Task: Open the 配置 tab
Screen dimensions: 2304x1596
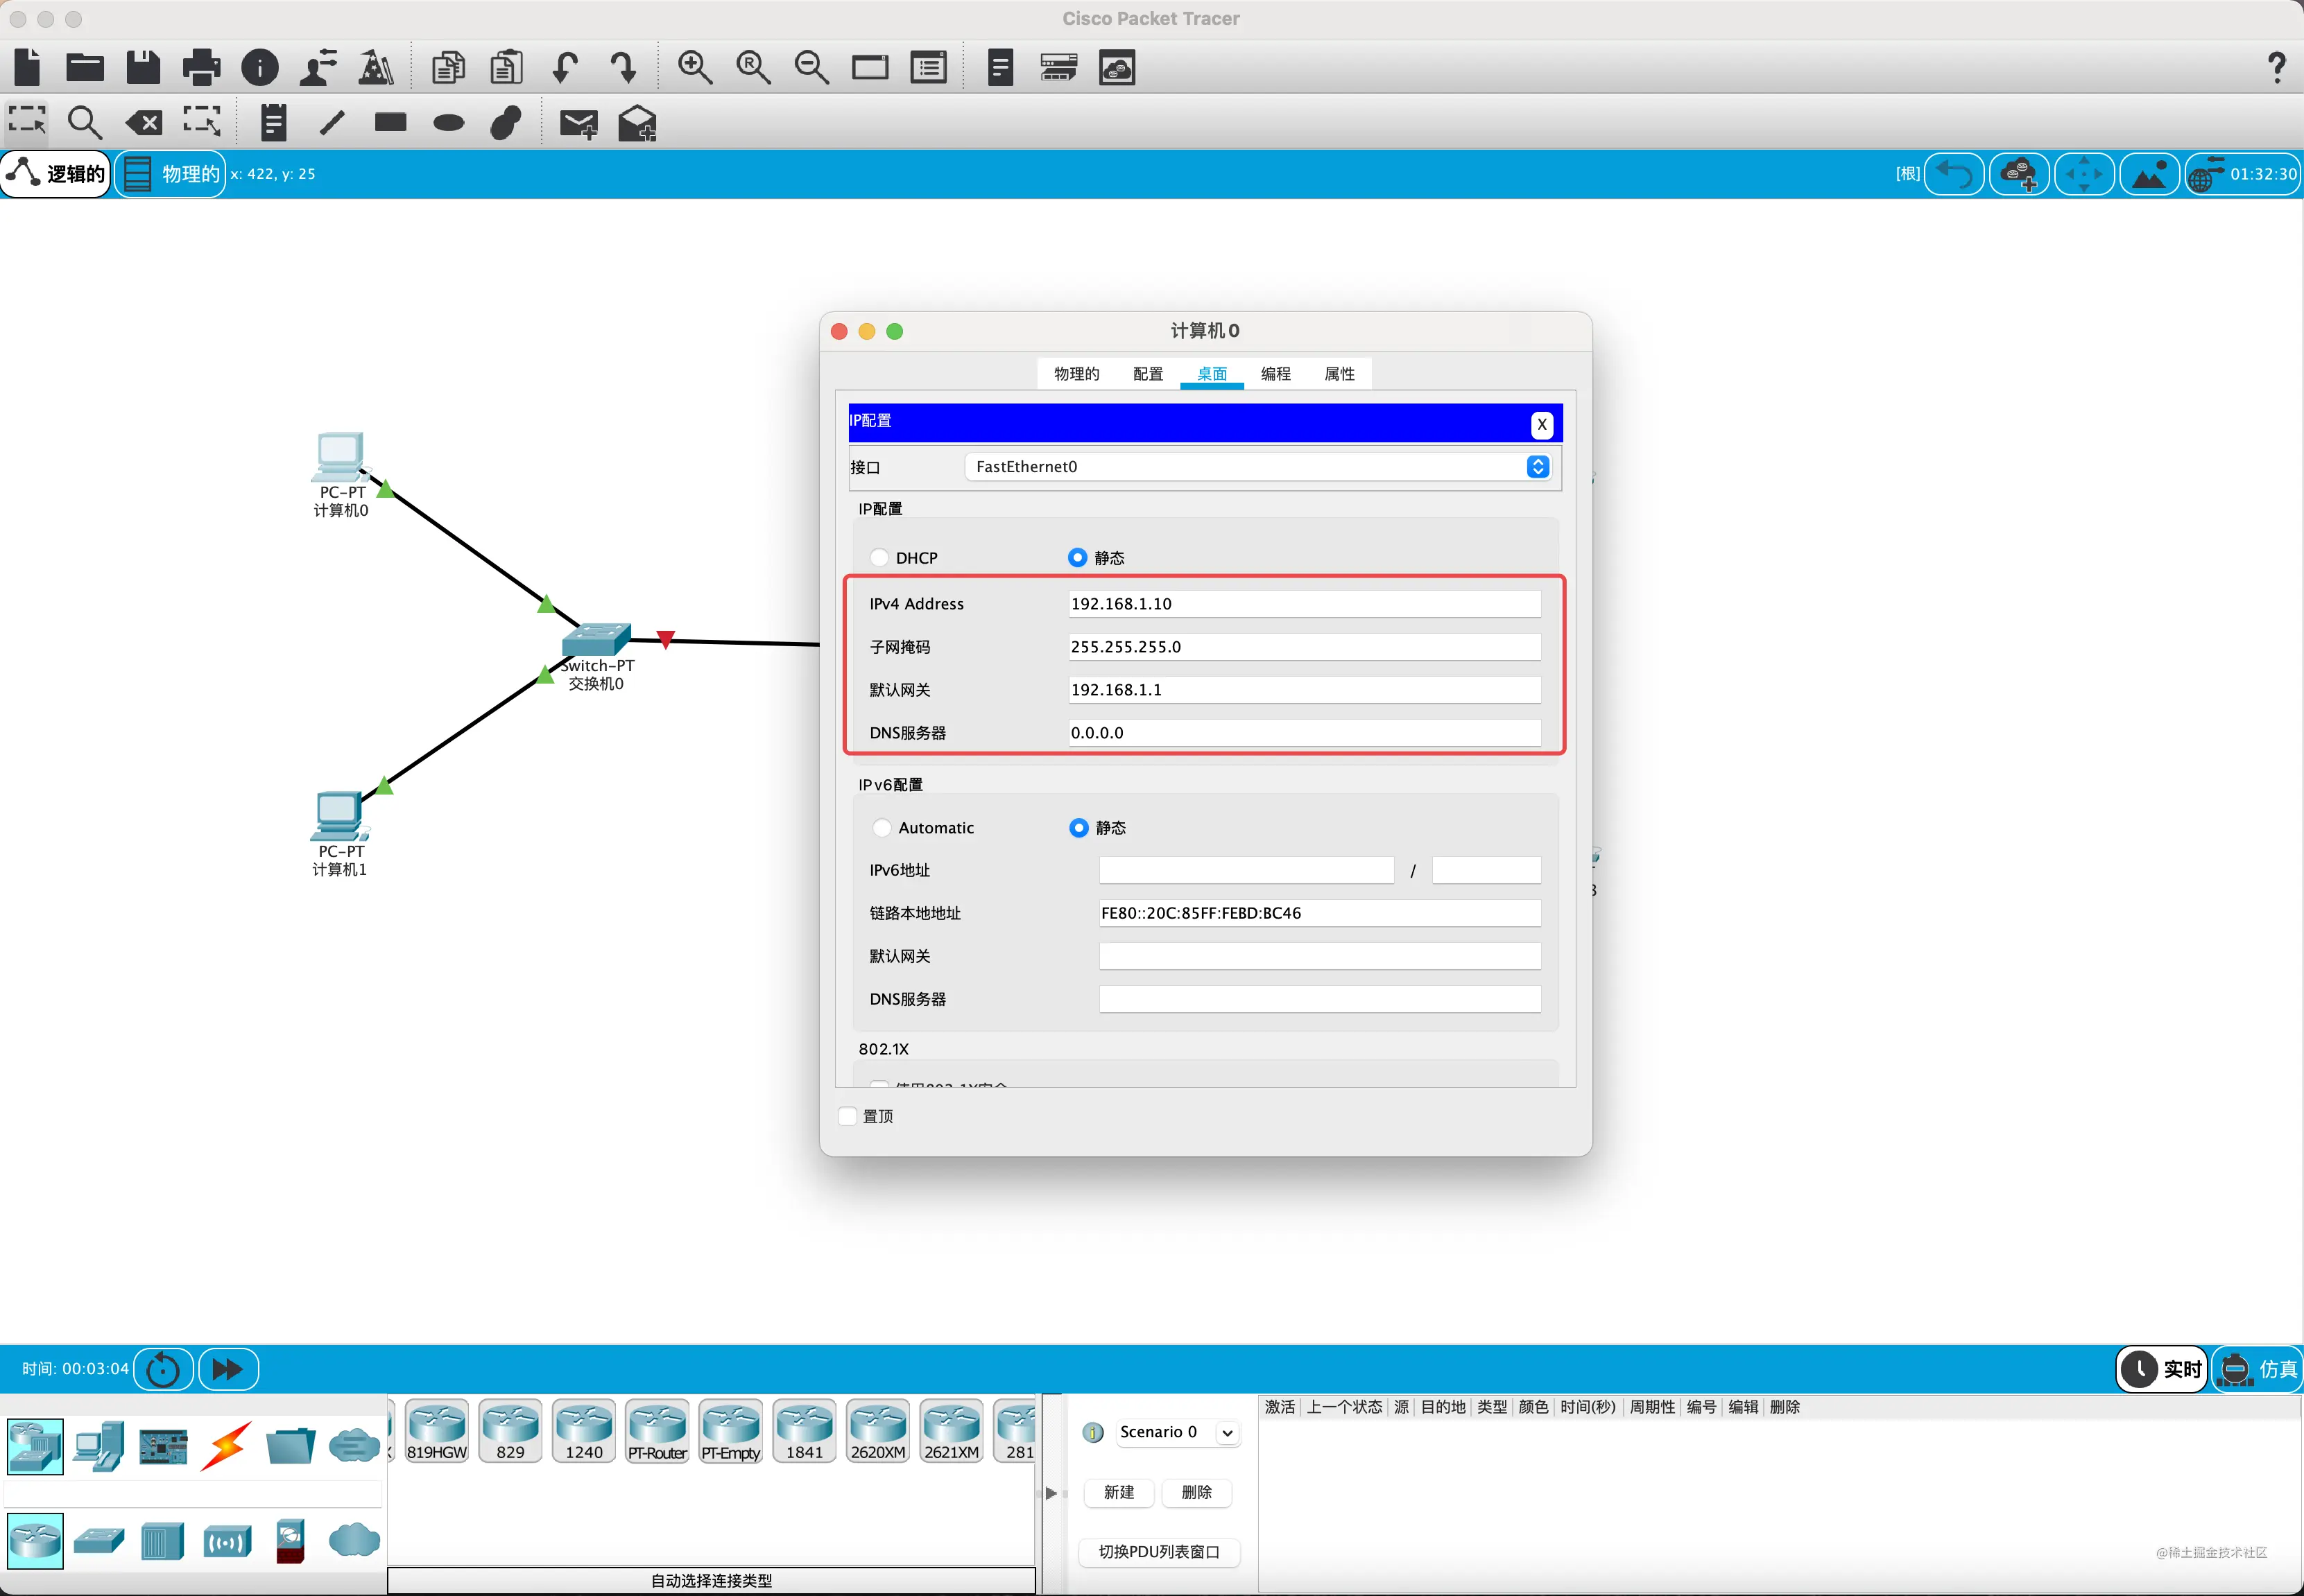Action: (1148, 373)
